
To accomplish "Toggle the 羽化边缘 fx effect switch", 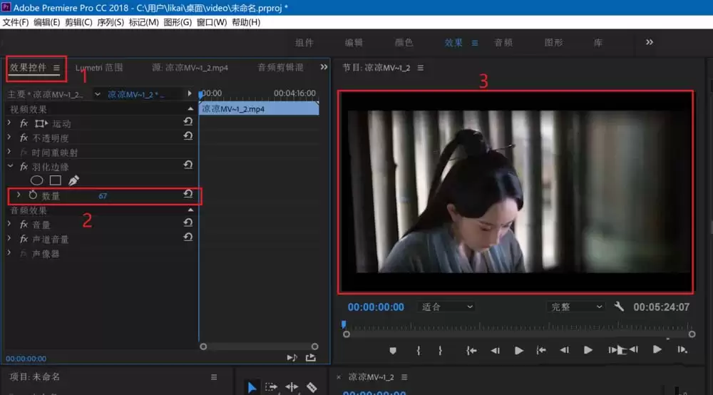I will [24, 166].
